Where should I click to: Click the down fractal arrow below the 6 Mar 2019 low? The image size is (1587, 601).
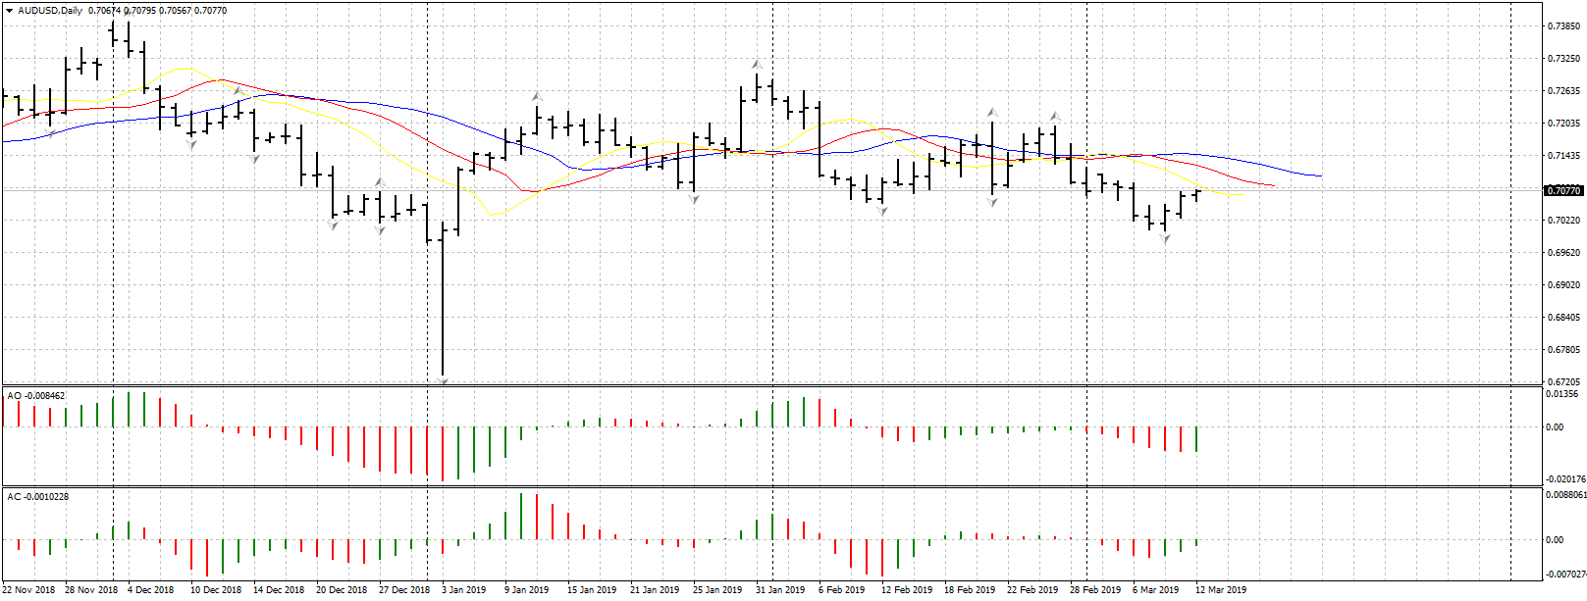click(x=1165, y=239)
